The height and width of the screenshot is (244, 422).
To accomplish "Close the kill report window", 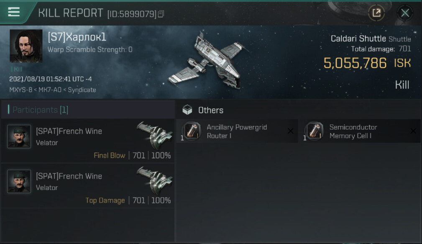I will click(405, 13).
